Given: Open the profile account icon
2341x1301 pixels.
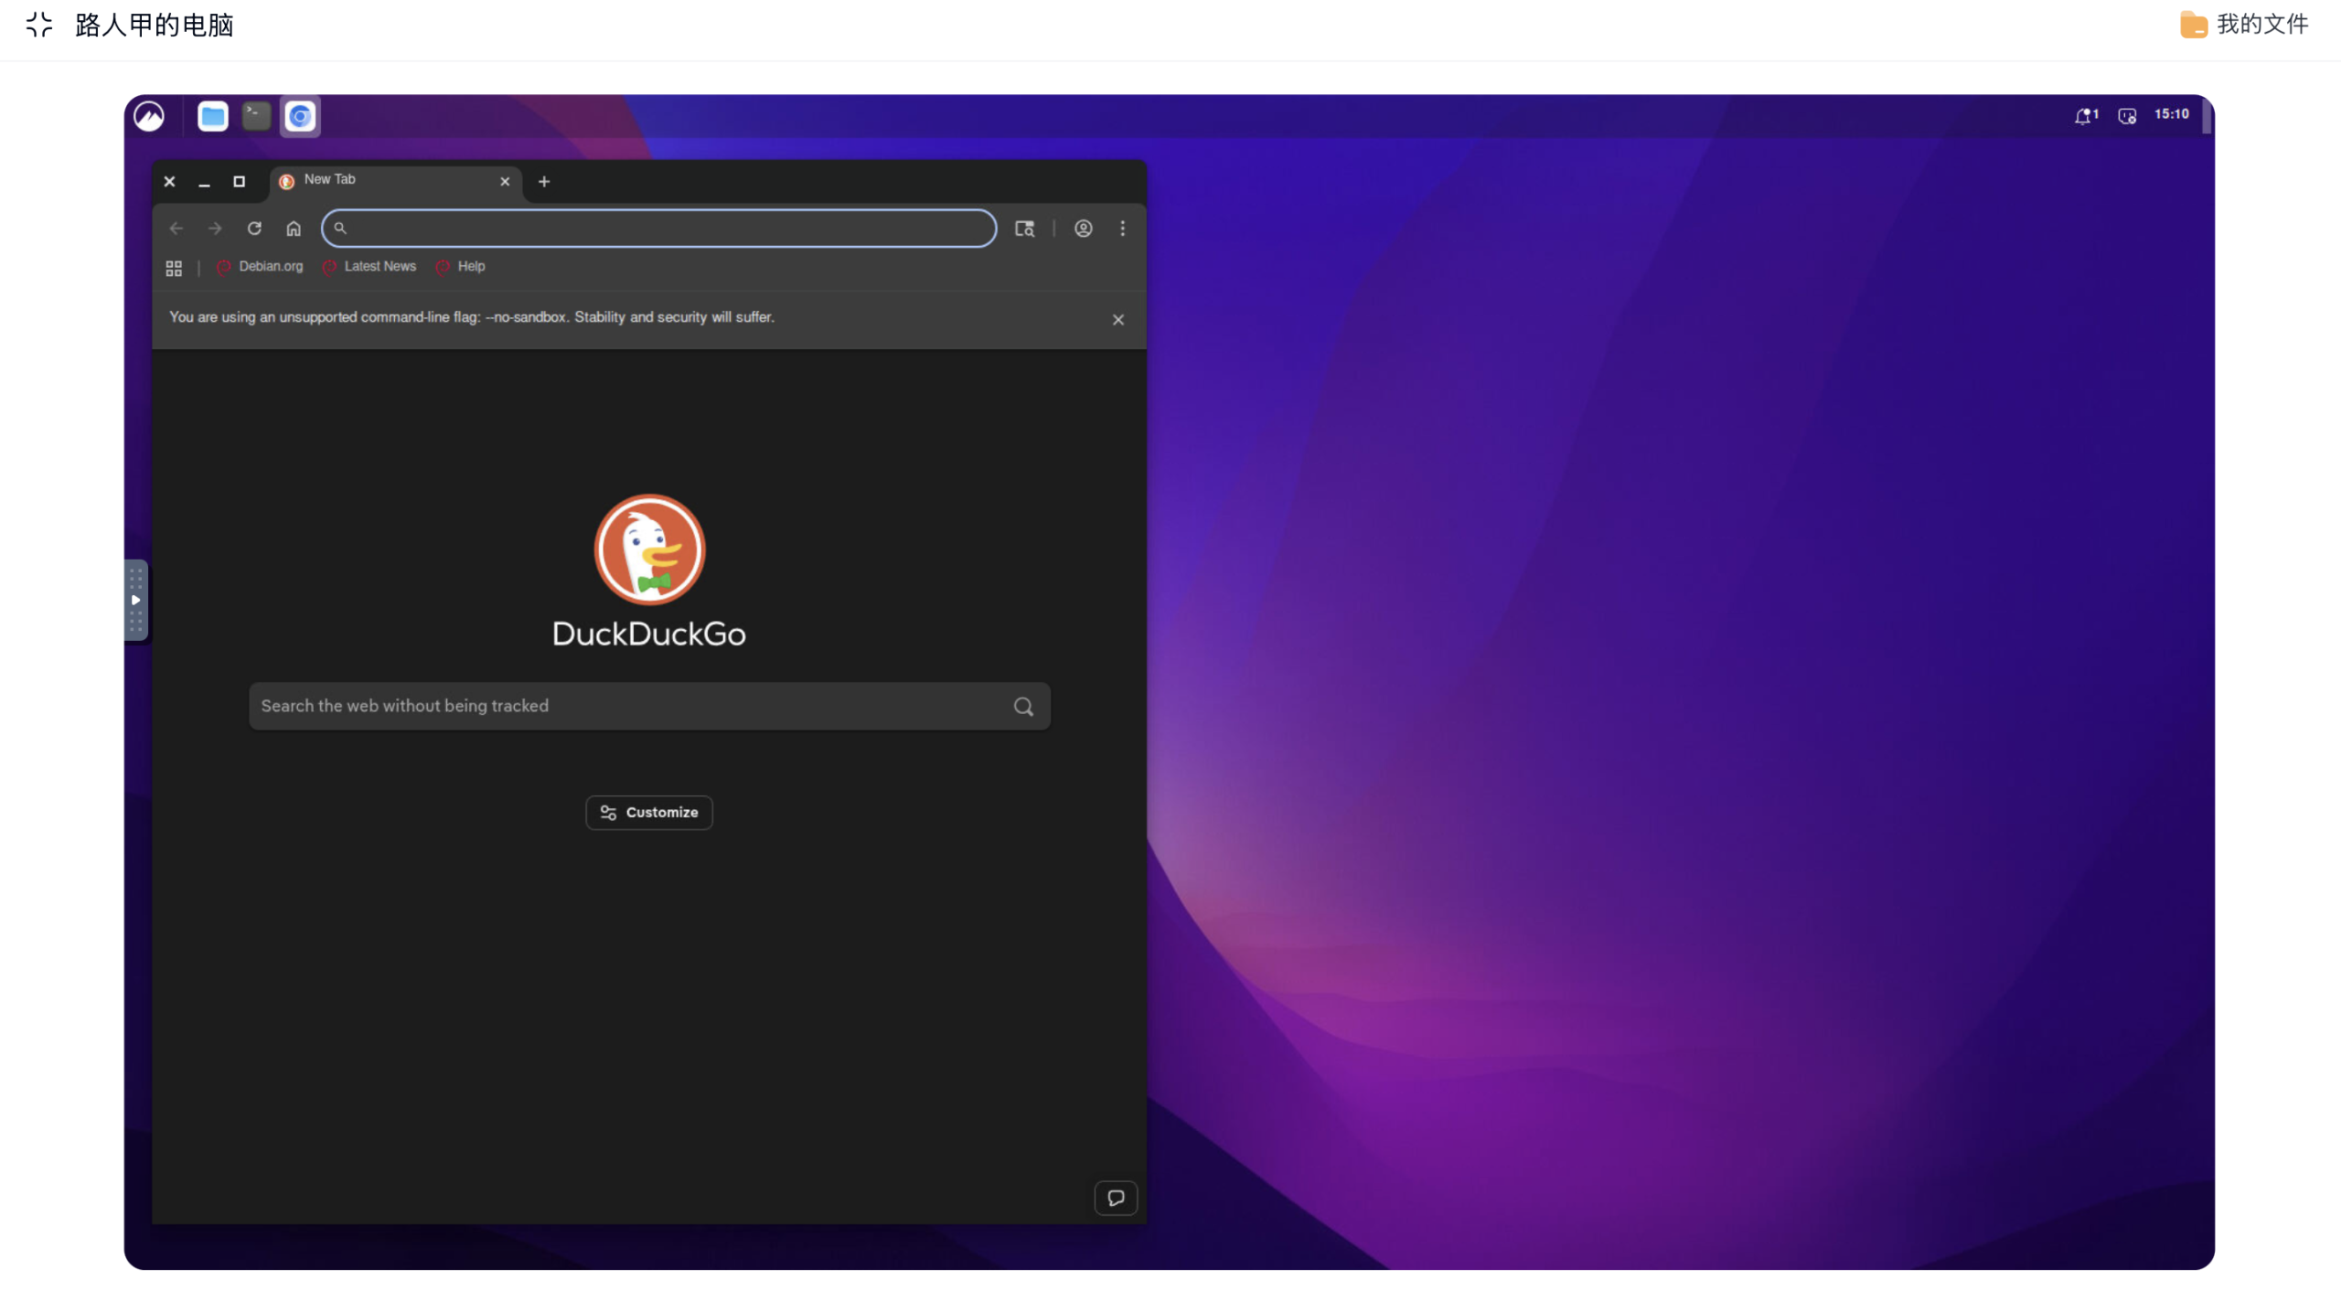Looking at the screenshot, I should tap(1083, 229).
